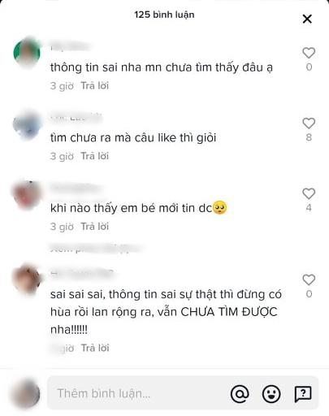Expand blurred replies under third comment

click(96, 248)
